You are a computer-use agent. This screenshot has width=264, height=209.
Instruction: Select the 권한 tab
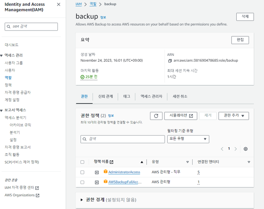[84, 96]
